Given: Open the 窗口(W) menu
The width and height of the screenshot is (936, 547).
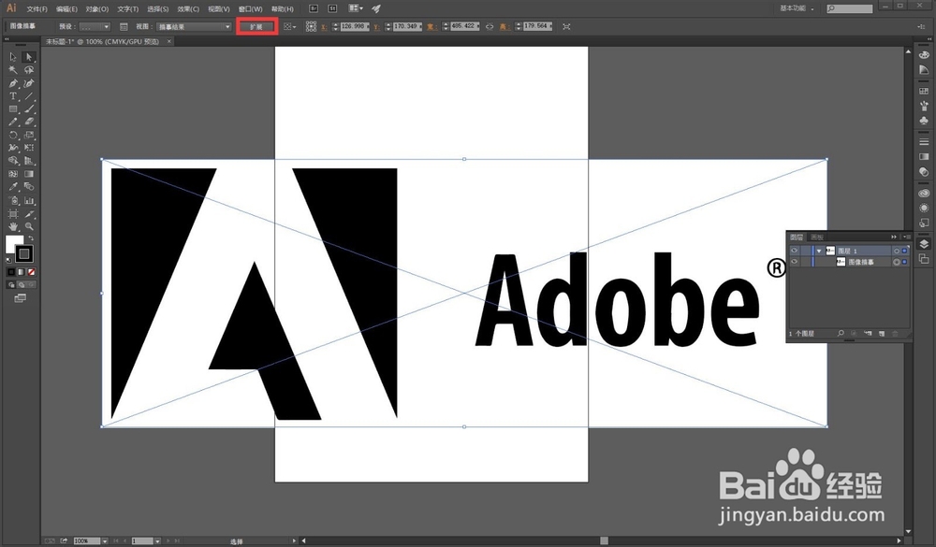Looking at the screenshot, I should [x=250, y=9].
